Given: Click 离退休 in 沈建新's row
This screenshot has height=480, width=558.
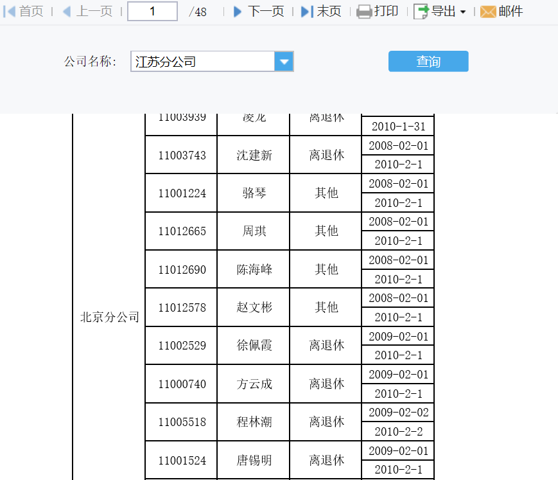Looking at the screenshot, I should click(326, 156).
